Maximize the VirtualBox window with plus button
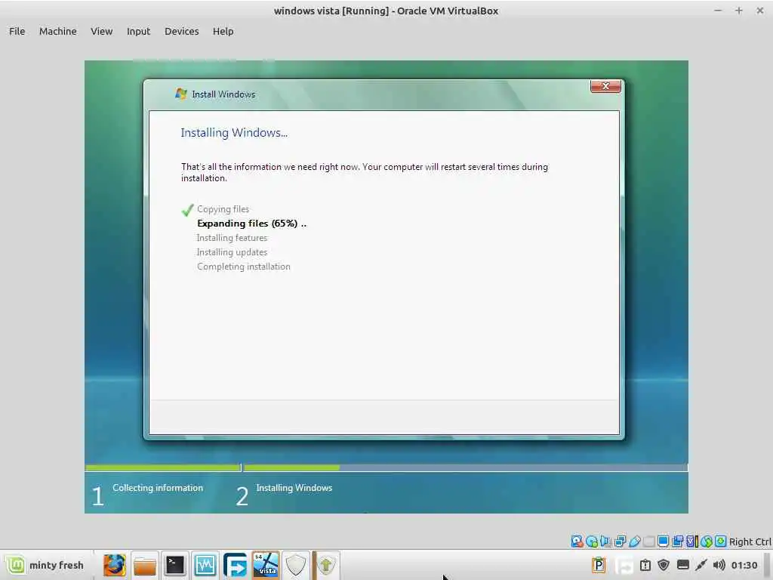The width and height of the screenshot is (773, 580). 738,11
